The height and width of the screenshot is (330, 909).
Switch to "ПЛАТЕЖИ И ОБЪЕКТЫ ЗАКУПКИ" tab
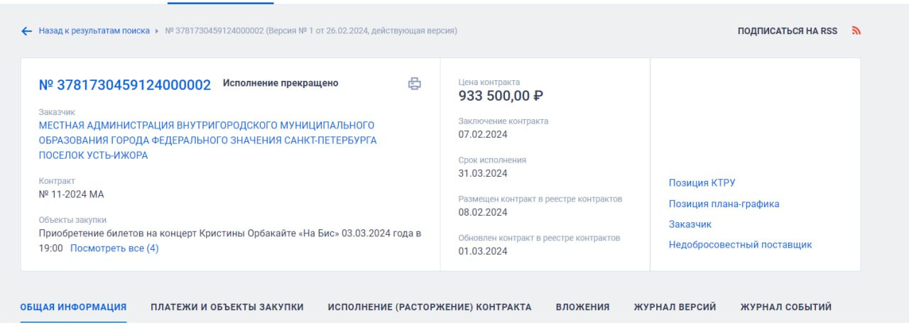[227, 307]
